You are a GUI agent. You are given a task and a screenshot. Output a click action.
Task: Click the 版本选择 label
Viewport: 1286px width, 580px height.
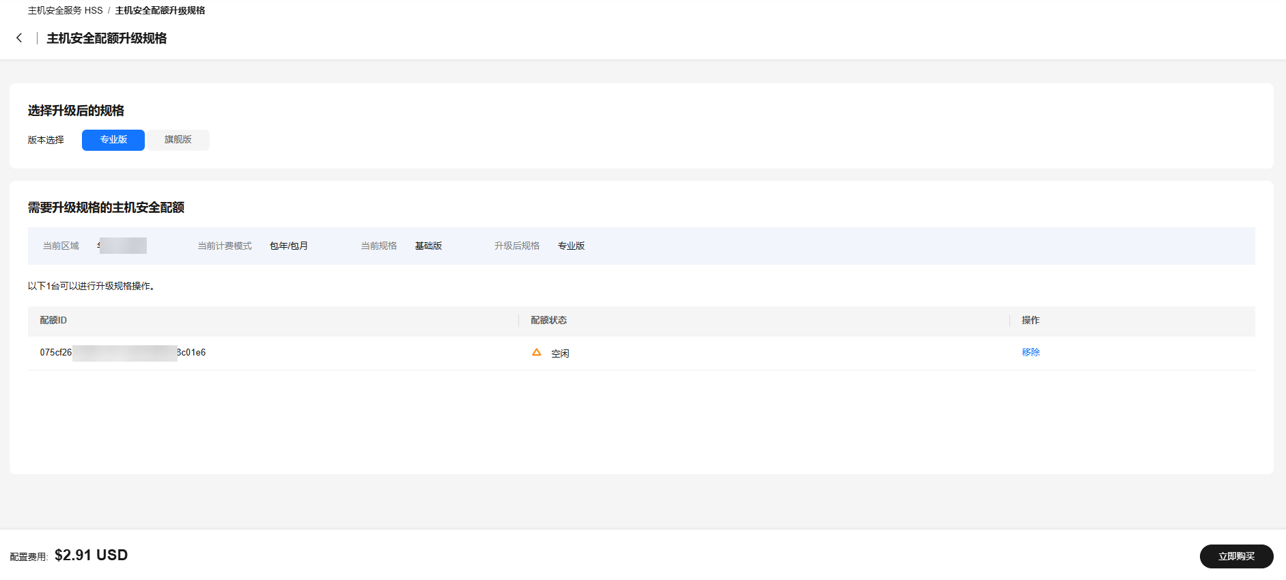coord(46,140)
